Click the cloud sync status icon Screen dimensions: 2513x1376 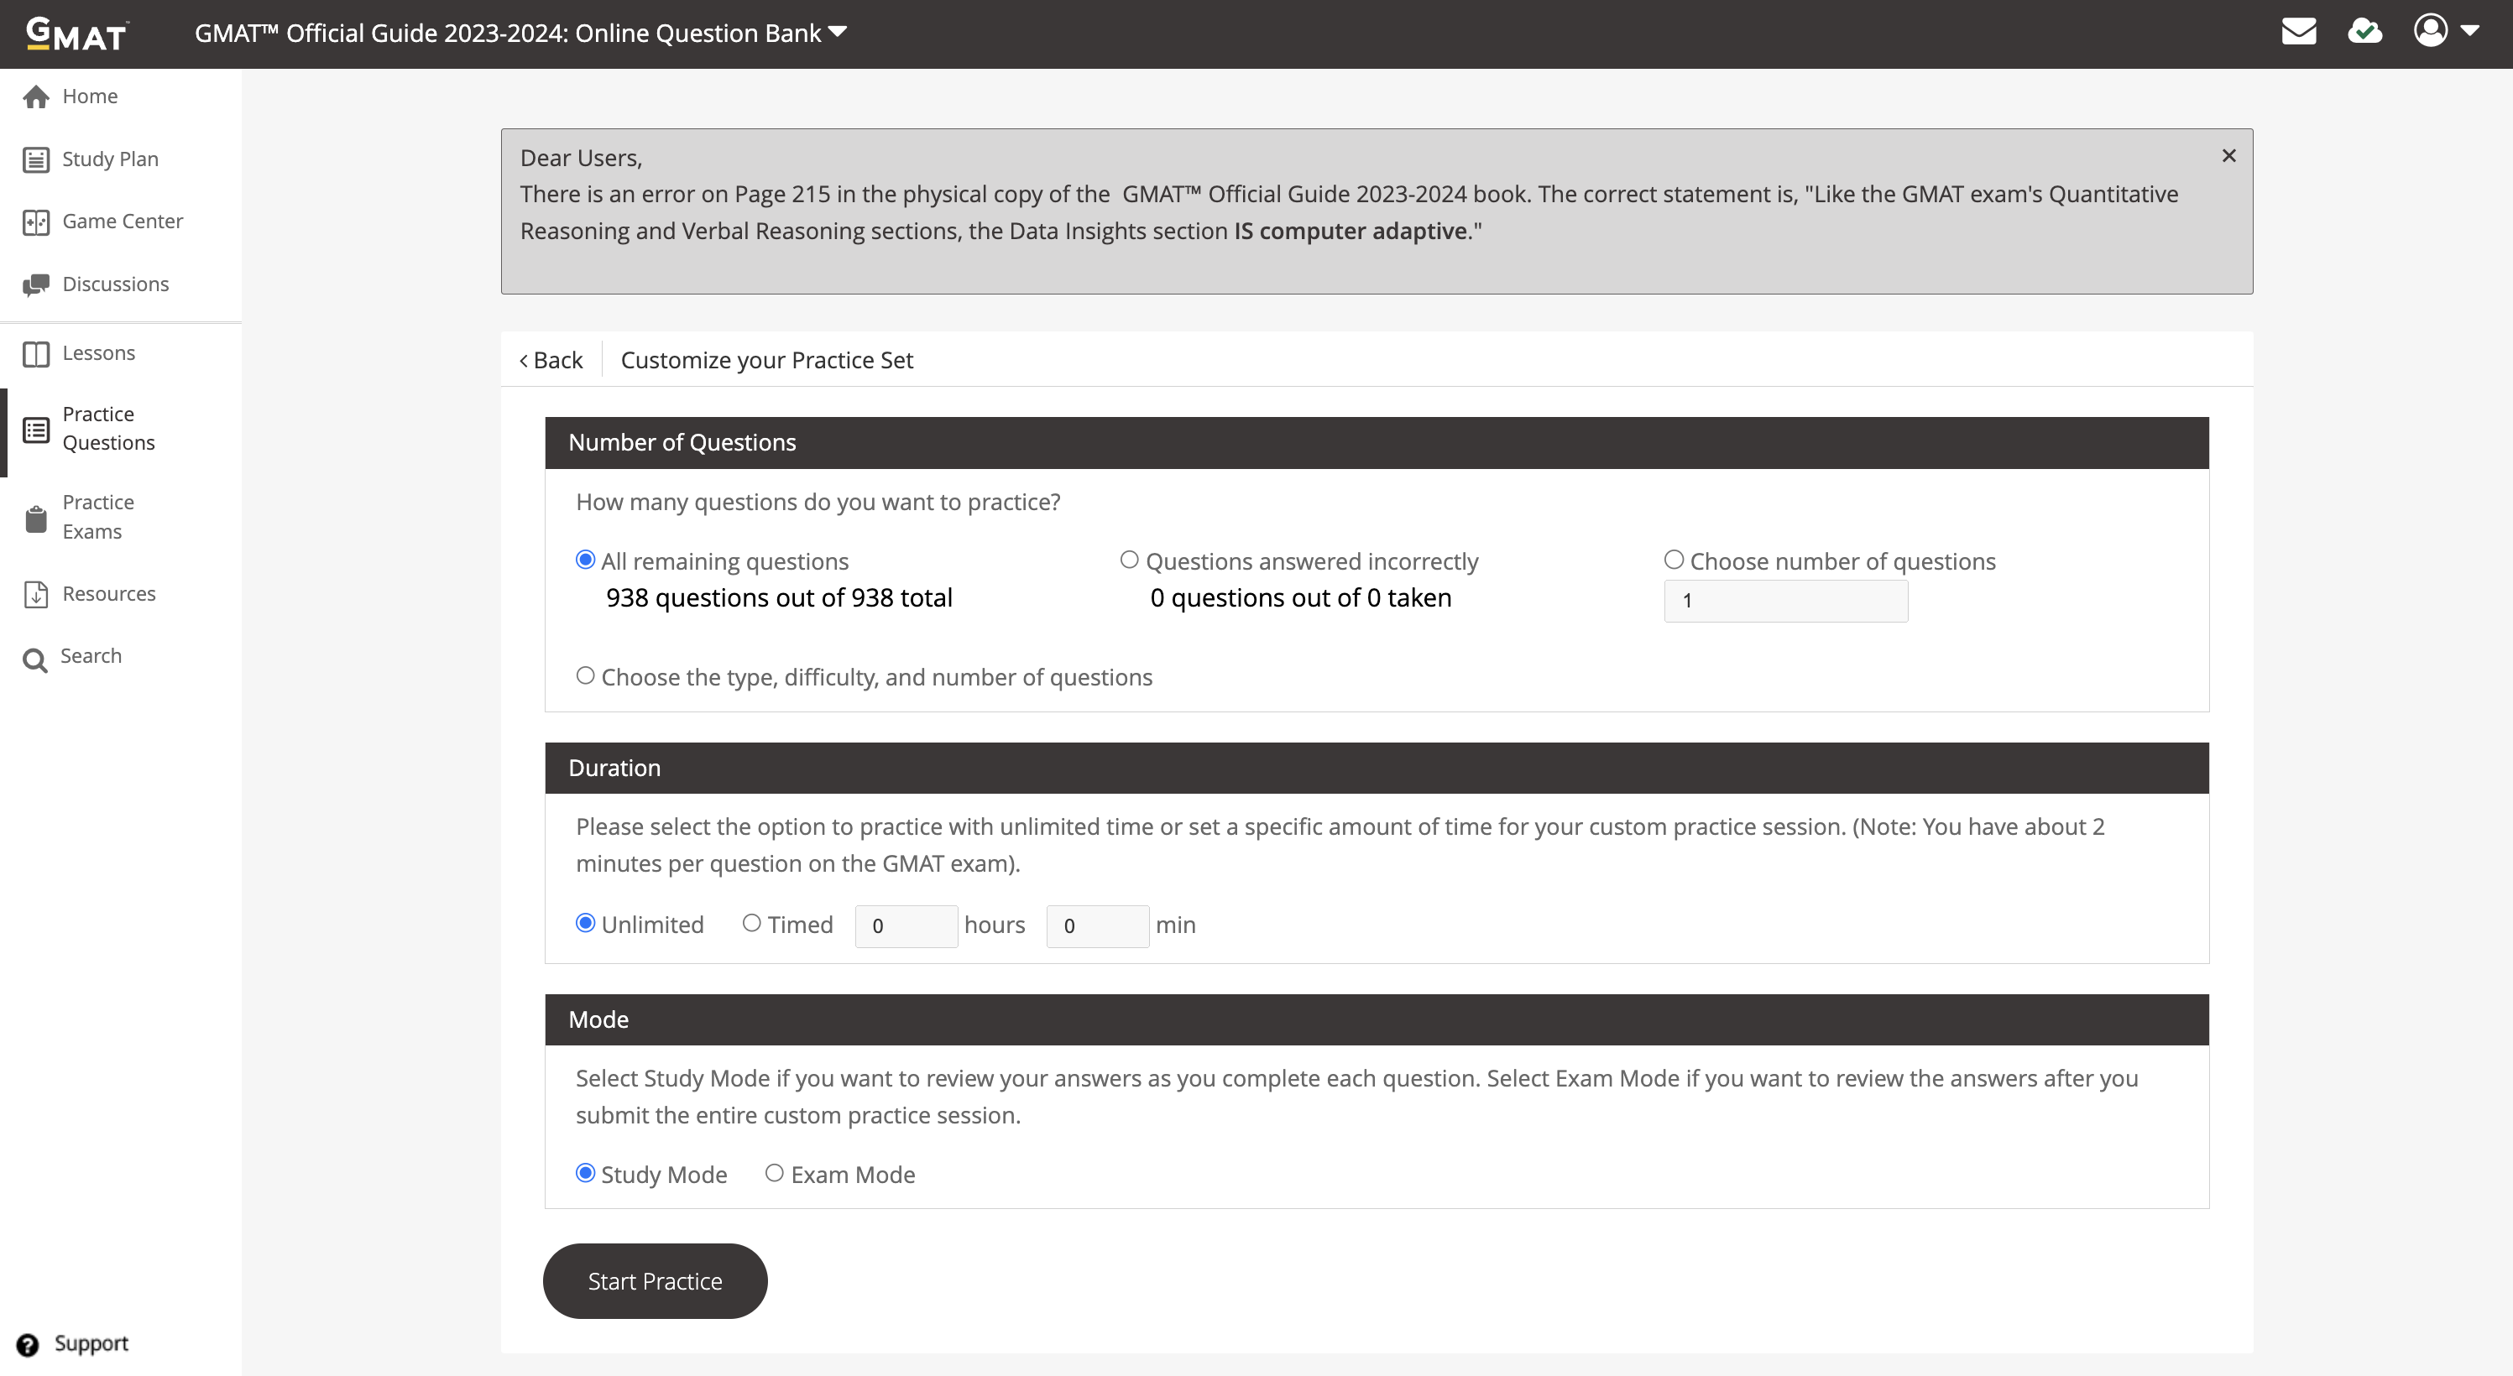click(2364, 32)
